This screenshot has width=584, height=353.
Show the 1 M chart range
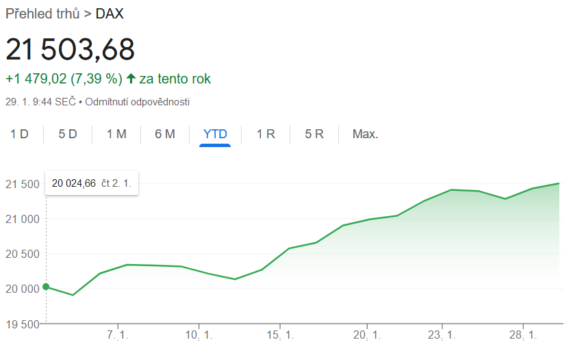click(x=116, y=134)
